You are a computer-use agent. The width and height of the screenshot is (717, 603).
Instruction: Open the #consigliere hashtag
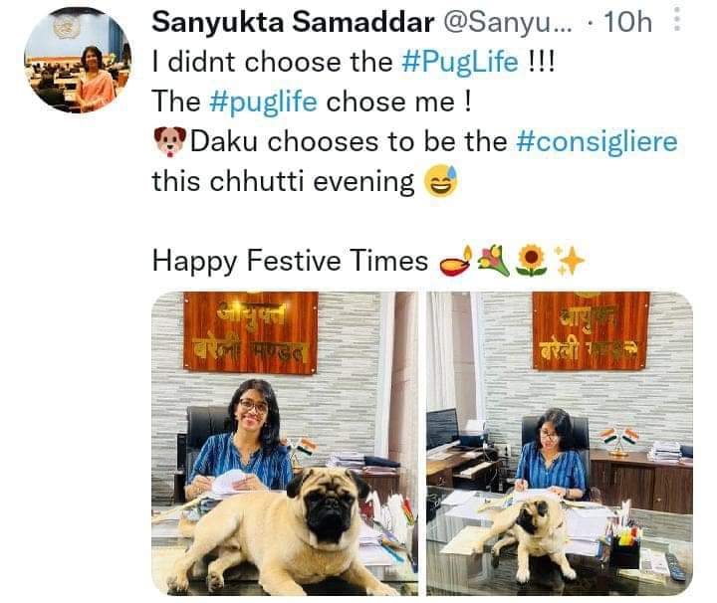[x=597, y=141]
